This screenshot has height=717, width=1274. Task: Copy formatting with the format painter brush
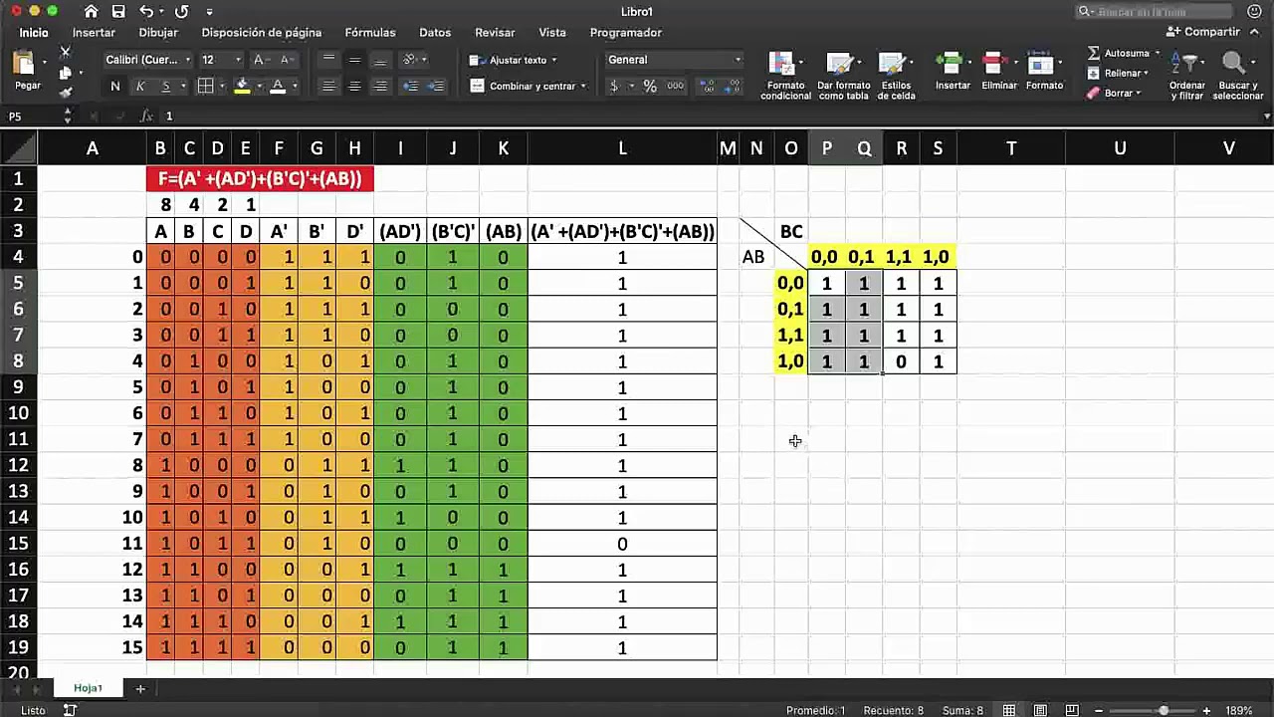[x=65, y=92]
